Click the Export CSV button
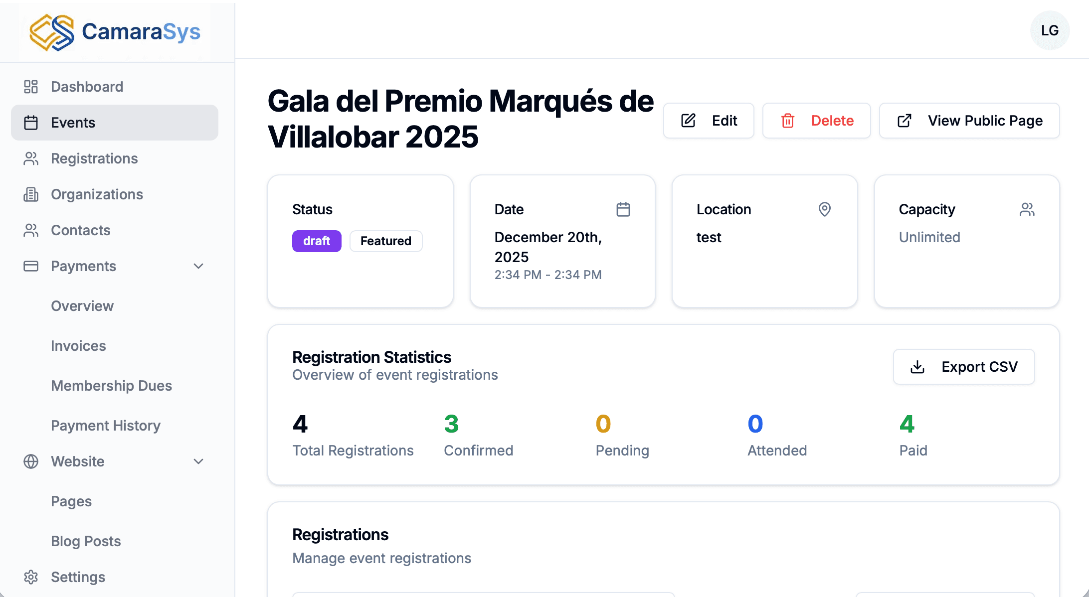The width and height of the screenshot is (1089, 597). [x=963, y=367]
